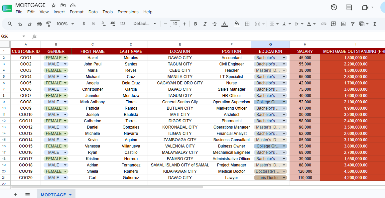Image resolution: width=385 pixels, height=198 pixels.
Task: Open the comments panel icon
Action: point(349,7)
